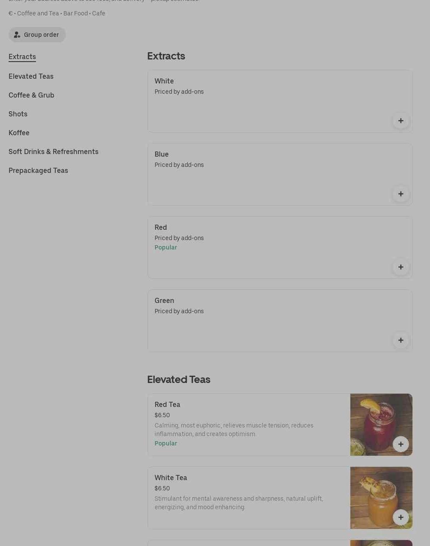The image size is (430, 546).
Task: Navigate to Soft Drinks & Refreshments
Action: [x=54, y=151]
